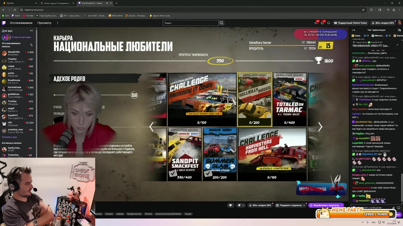Open the RoadHouse channel in the sidebar
Image resolution: width=403 pixels, height=226 pixels.
18,81
